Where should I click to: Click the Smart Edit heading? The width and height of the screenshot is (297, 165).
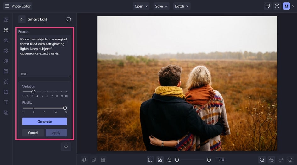[x=37, y=19]
